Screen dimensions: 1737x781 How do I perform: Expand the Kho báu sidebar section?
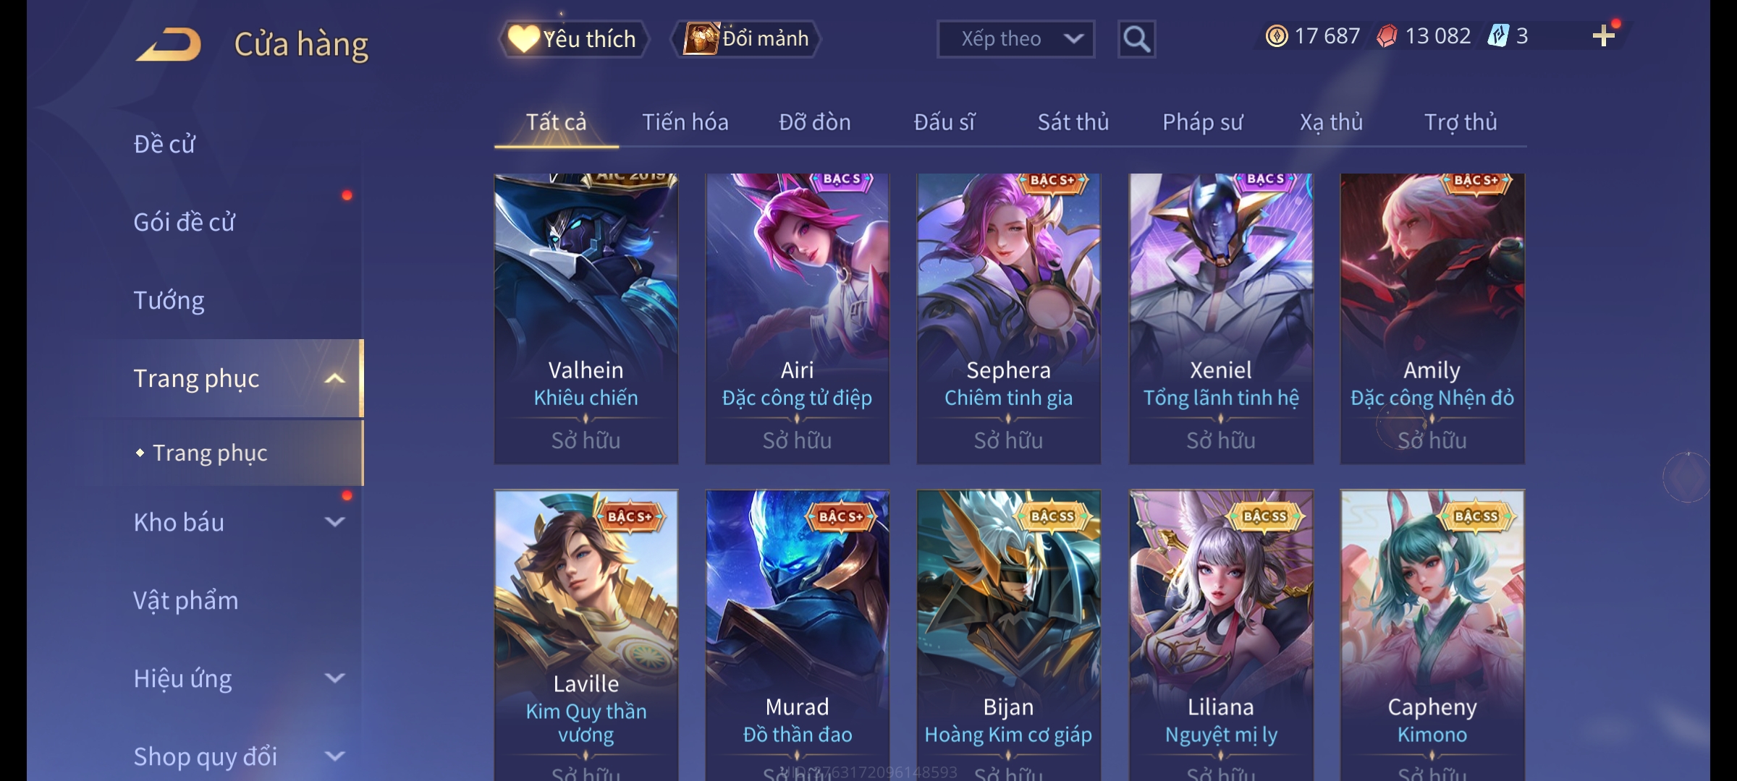click(x=334, y=522)
